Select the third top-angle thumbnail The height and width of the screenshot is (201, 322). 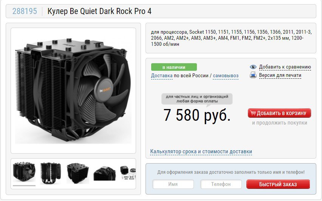pos(77,173)
